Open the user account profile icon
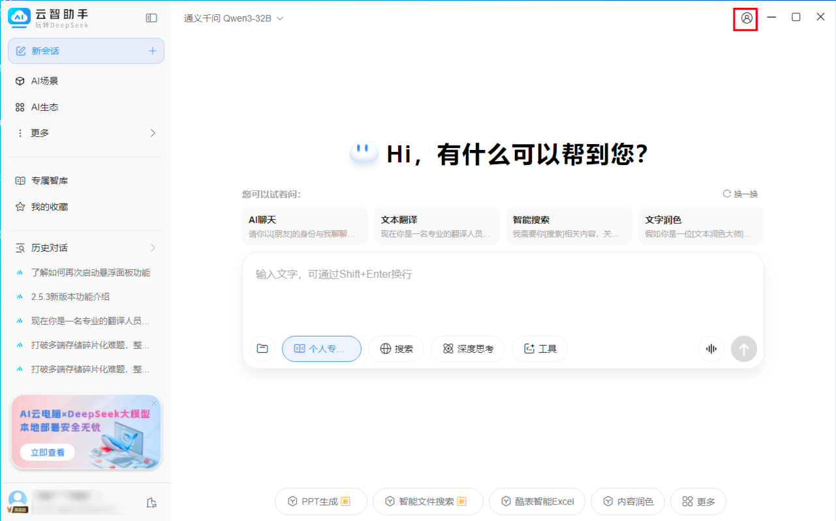 click(747, 18)
